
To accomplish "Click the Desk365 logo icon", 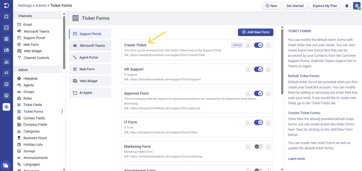I will pos(6,6).
